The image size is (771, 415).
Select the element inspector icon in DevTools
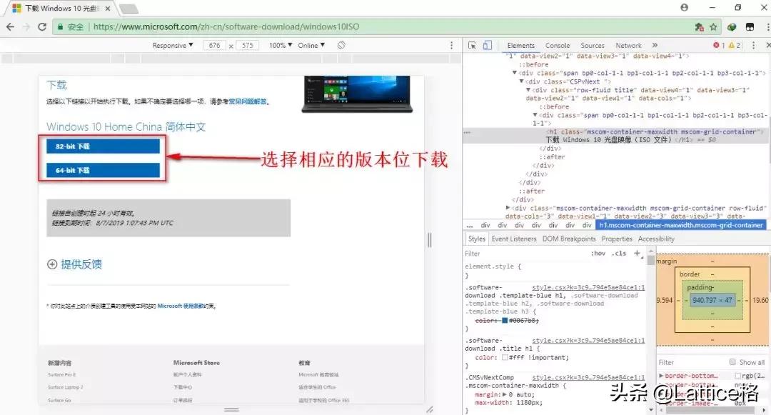click(473, 45)
